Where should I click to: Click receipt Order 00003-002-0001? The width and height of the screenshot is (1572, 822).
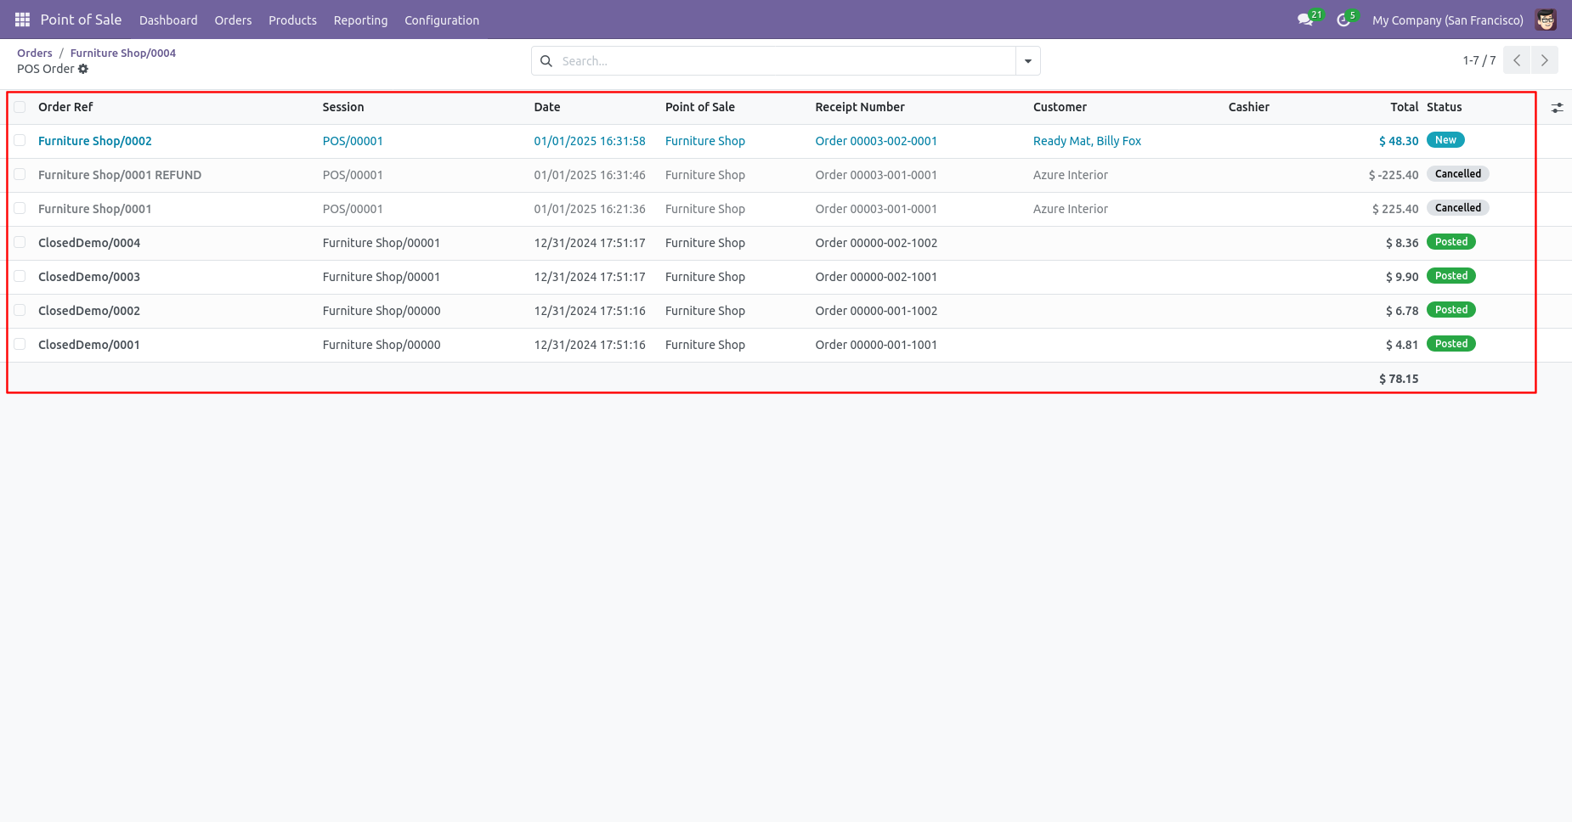[876, 141]
